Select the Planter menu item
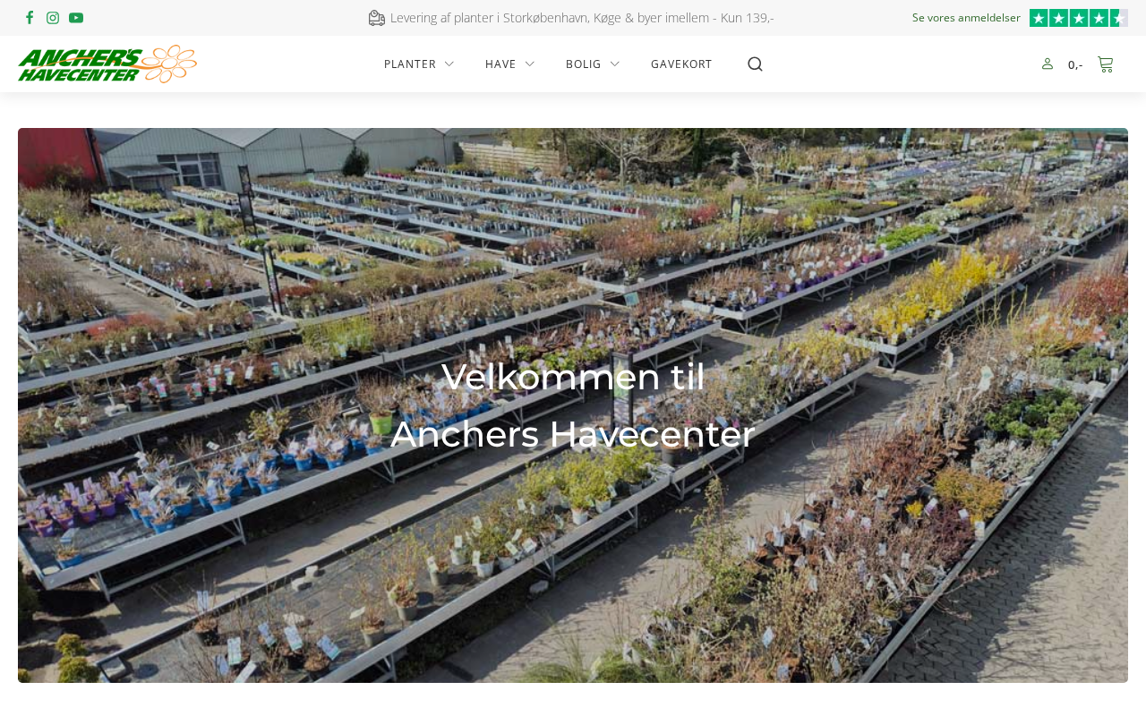The height and width of the screenshot is (716, 1146). [410, 64]
